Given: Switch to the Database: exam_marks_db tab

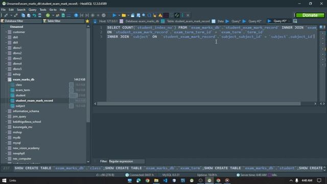Looking at the screenshot, I should [139, 21].
